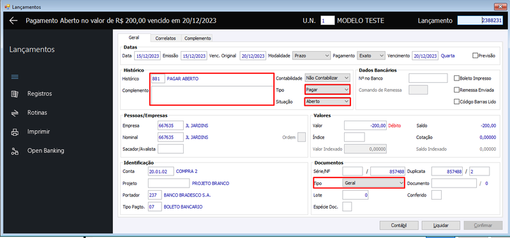Click the Portador field 237
The height and width of the screenshot is (238, 510).
[x=155, y=195]
